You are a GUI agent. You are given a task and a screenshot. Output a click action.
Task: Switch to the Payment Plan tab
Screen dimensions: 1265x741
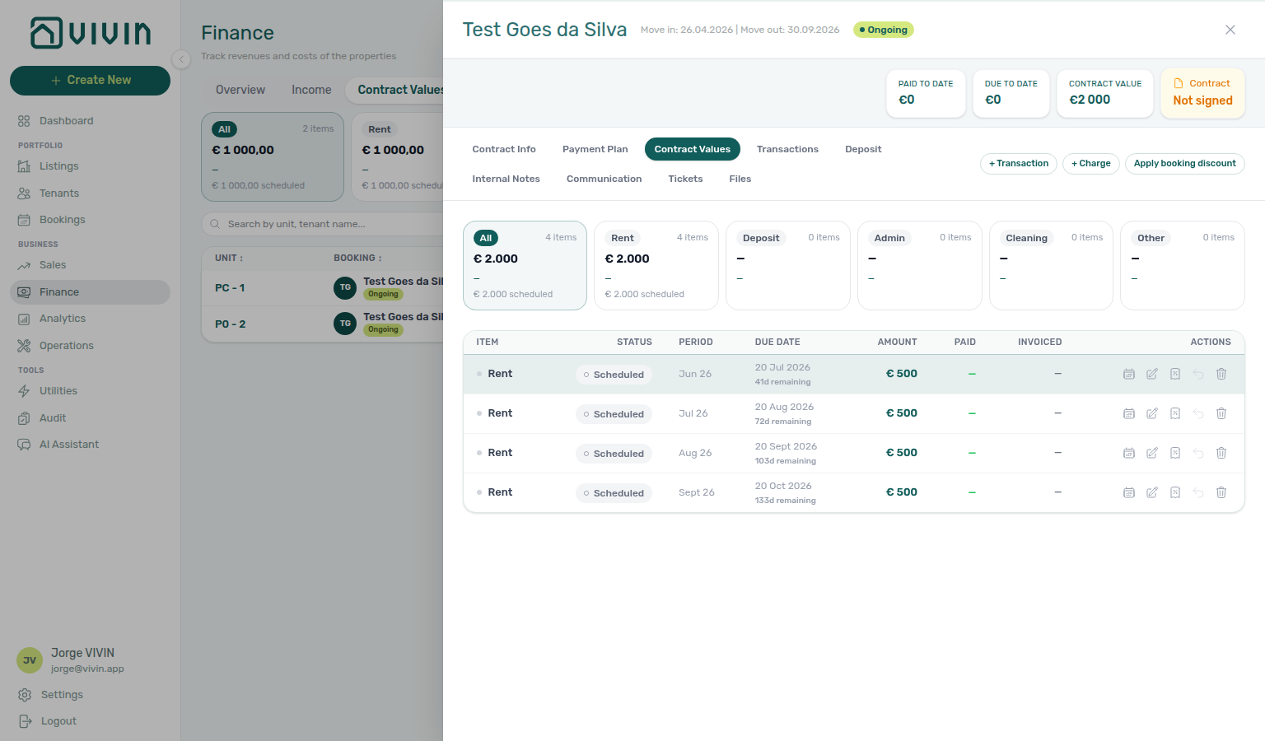tap(595, 149)
